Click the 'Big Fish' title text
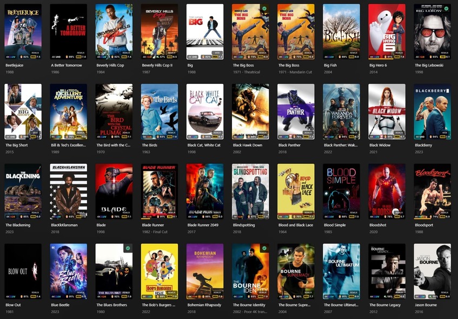458x319 pixels. pyautogui.click(x=330, y=65)
